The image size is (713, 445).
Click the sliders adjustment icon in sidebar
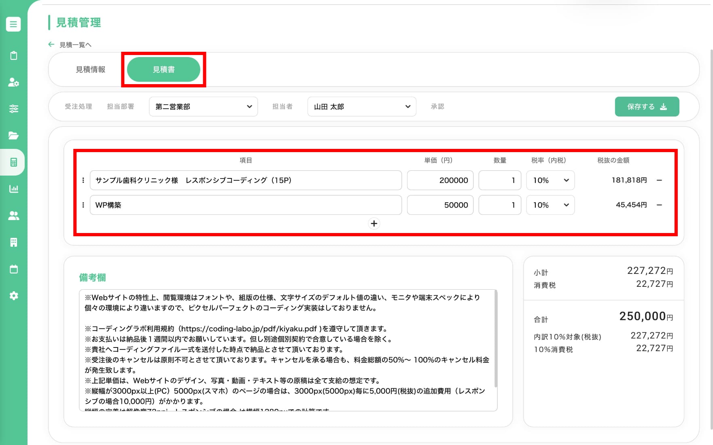(x=14, y=109)
